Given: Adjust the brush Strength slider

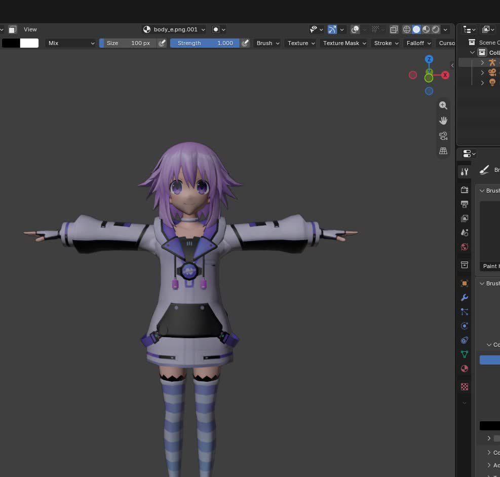Looking at the screenshot, I should pos(205,43).
